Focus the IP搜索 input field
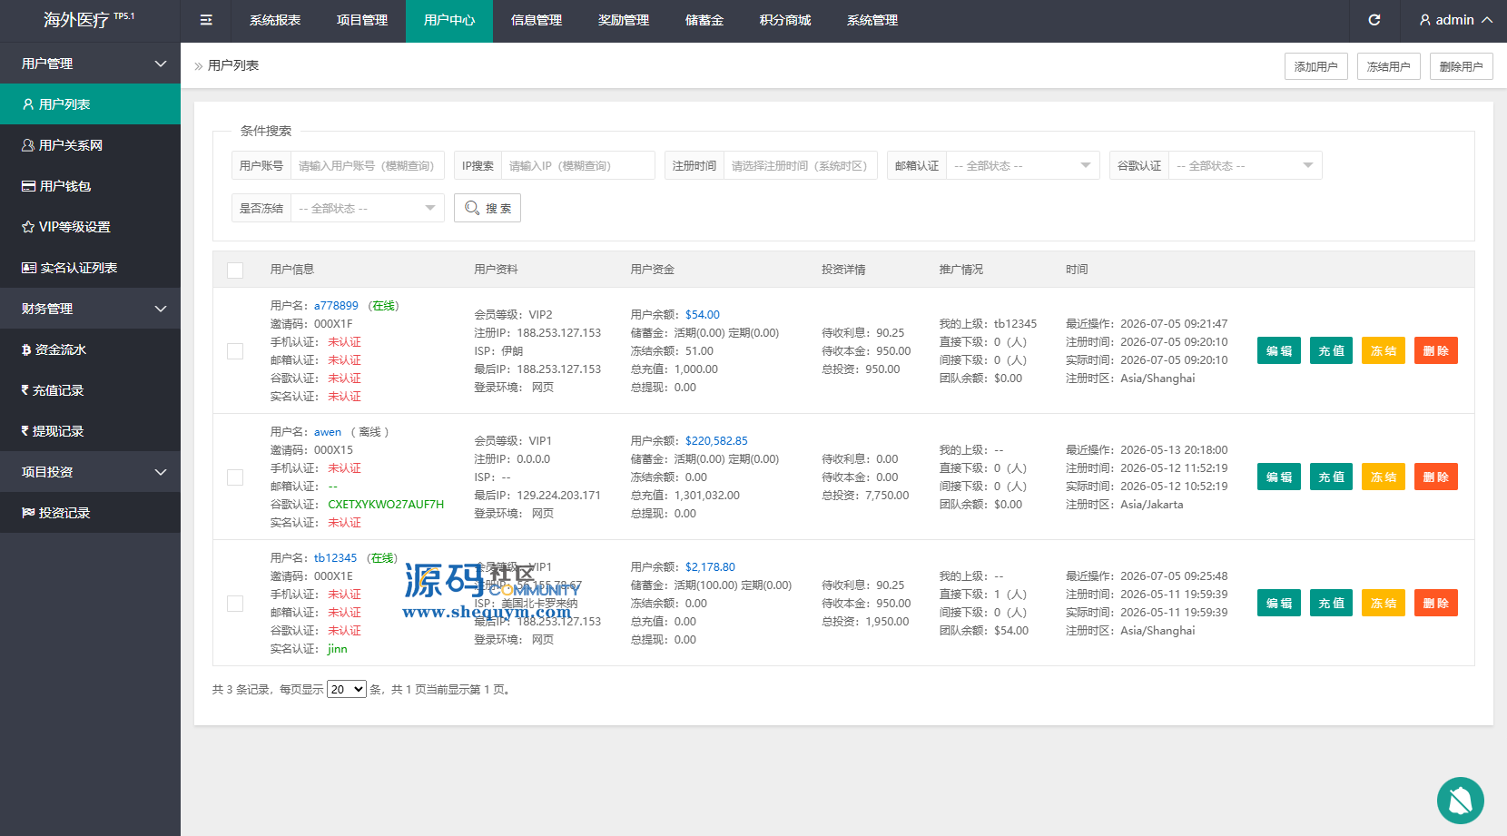This screenshot has width=1507, height=836. [x=577, y=165]
